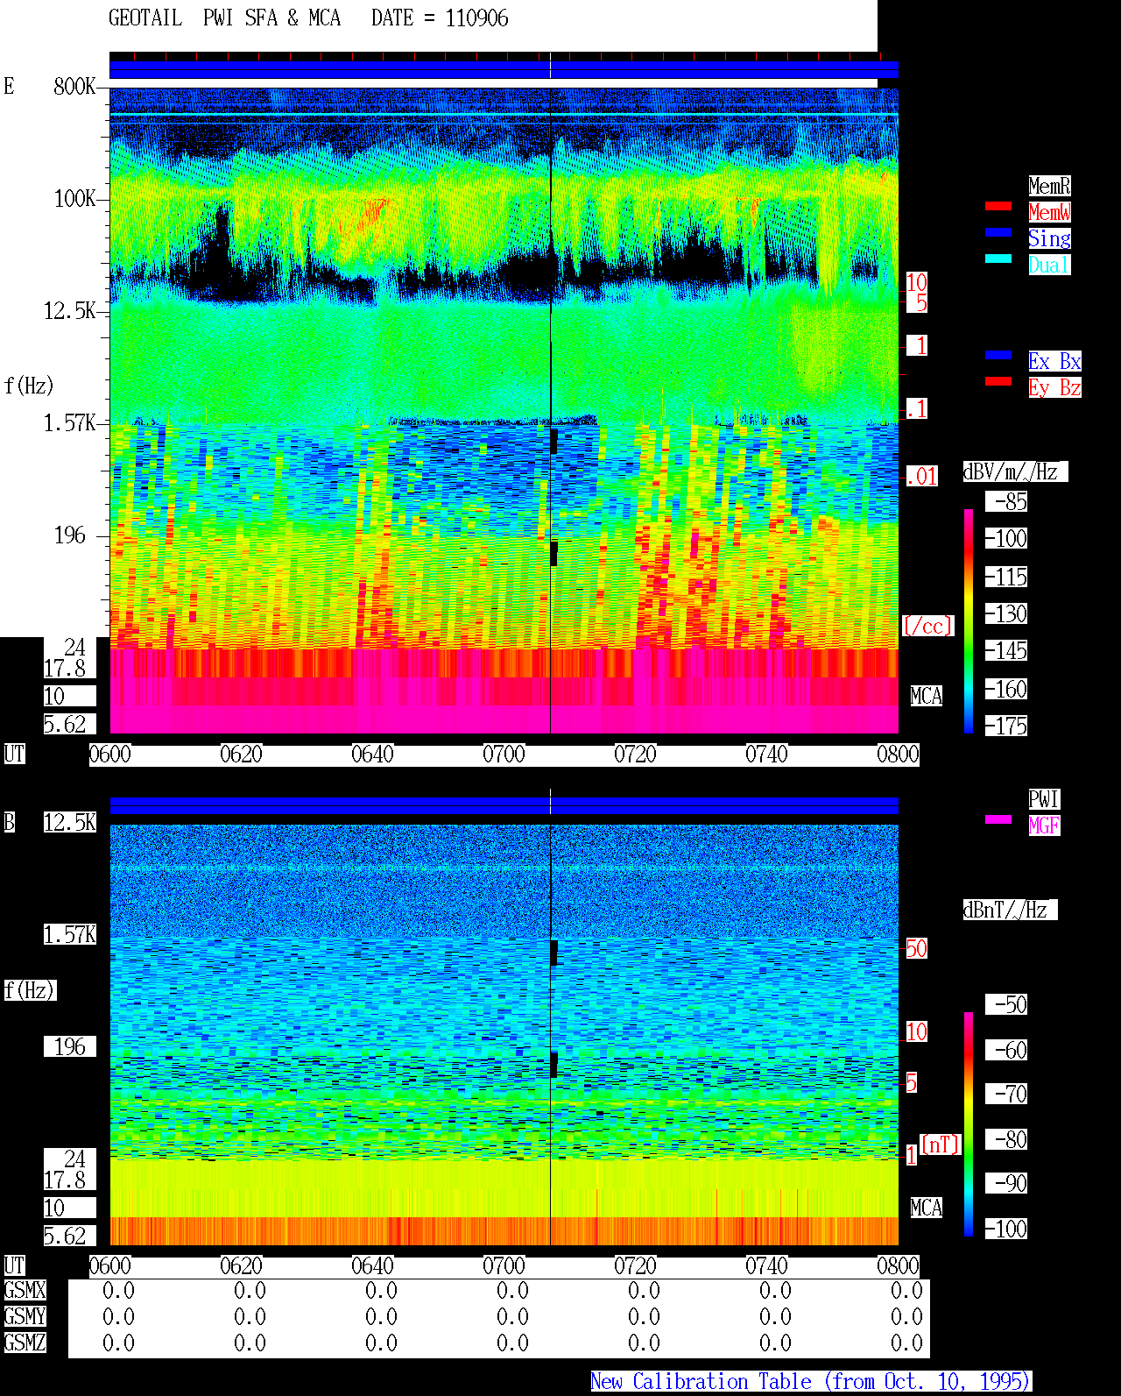Click the dBnT/√Hz color scale bar
This screenshot has width=1121, height=1396.
pos(969,1124)
